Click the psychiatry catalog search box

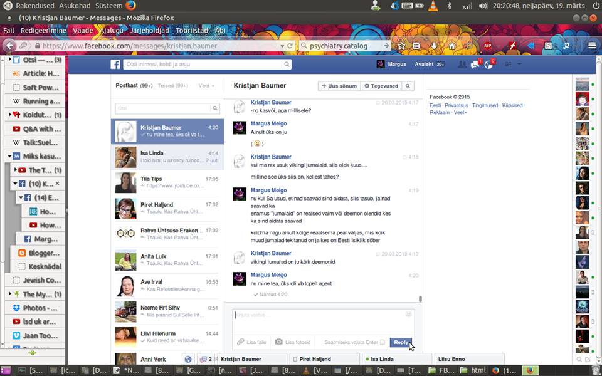[x=345, y=46]
